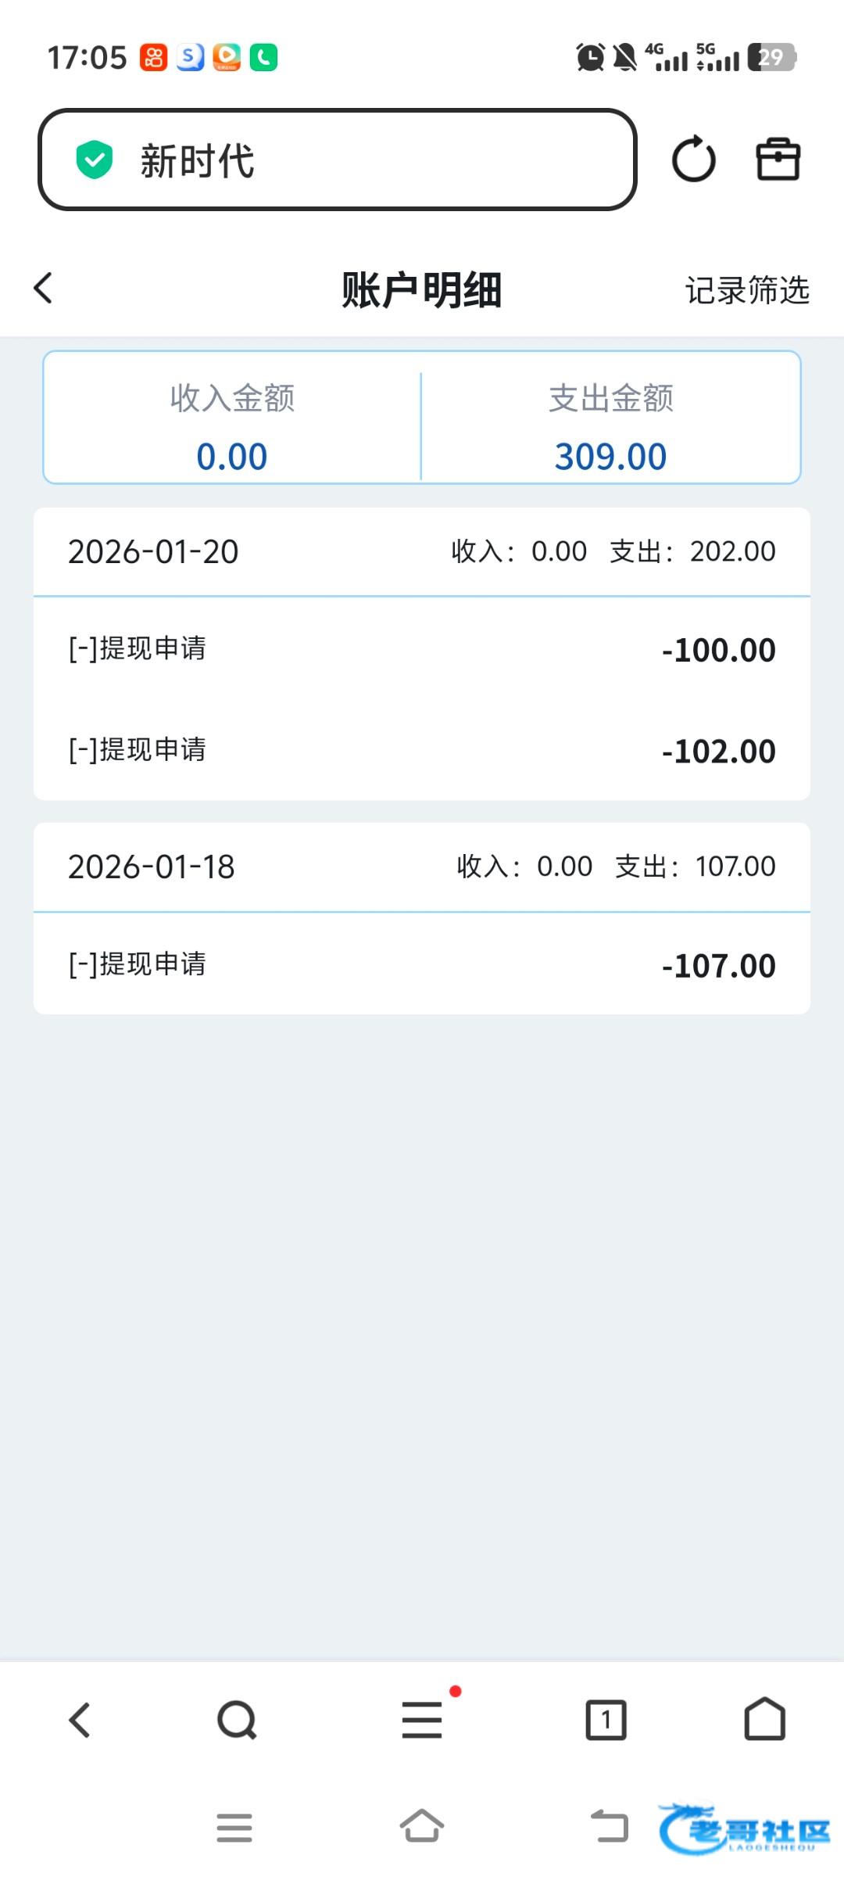Open the browser toolbox briefcase icon
The height and width of the screenshot is (1877, 844).
point(778,160)
